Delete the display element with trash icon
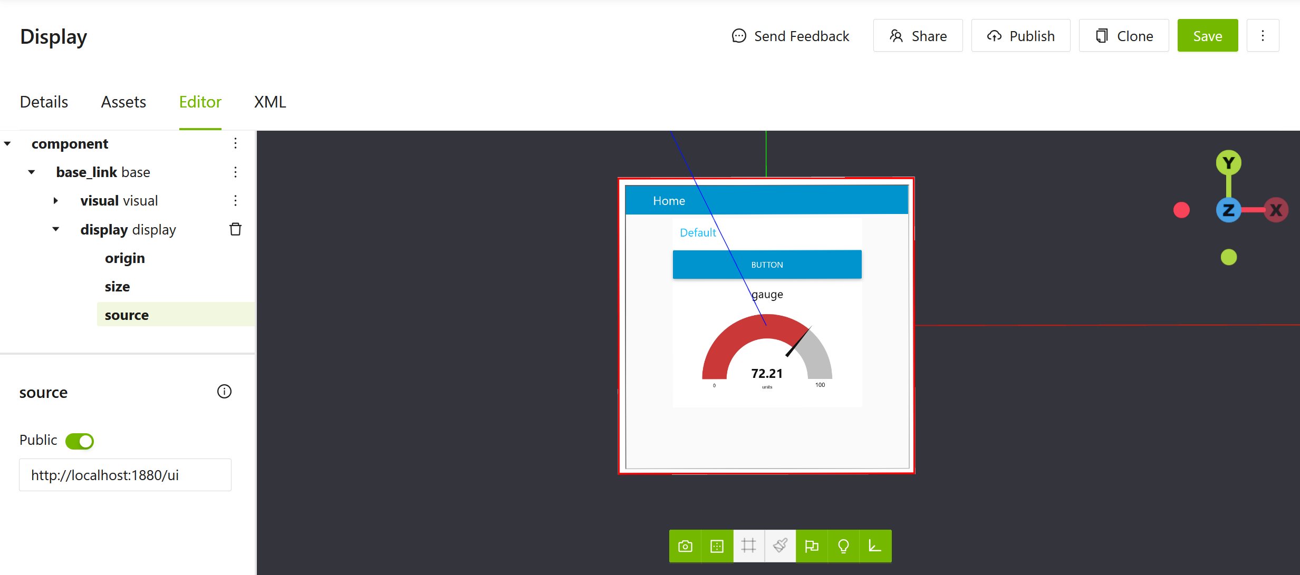 (x=235, y=229)
